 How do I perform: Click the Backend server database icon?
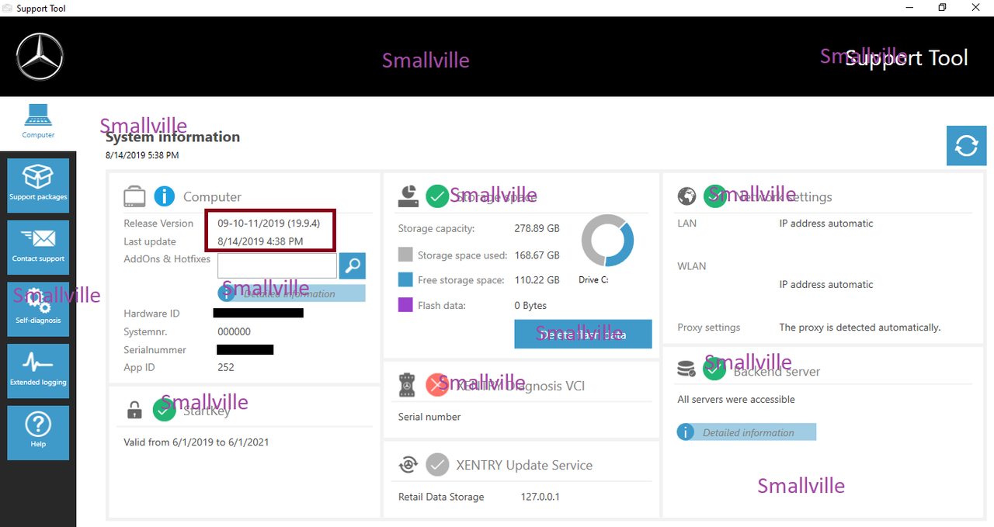tap(686, 370)
